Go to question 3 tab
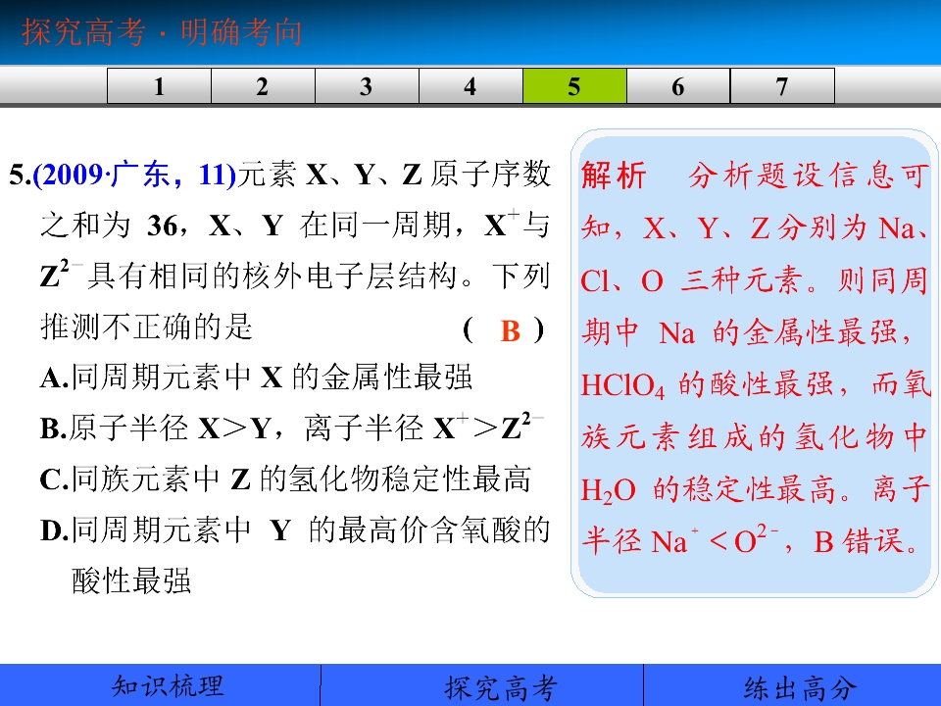941x706 pixels. (367, 86)
